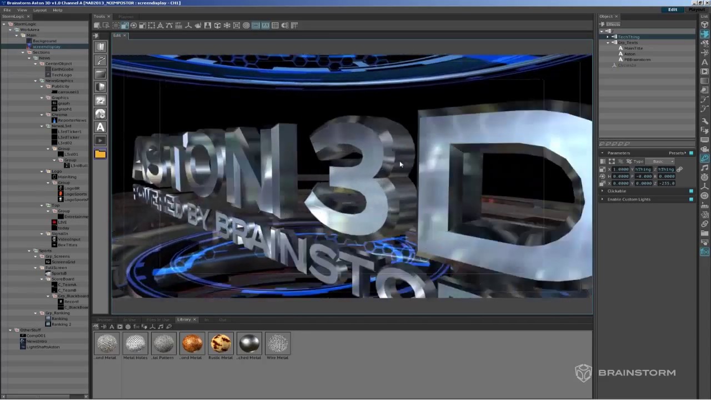
Task: Choose the Metal Holes material thumbnail
Action: pyautogui.click(x=135, y=344)
